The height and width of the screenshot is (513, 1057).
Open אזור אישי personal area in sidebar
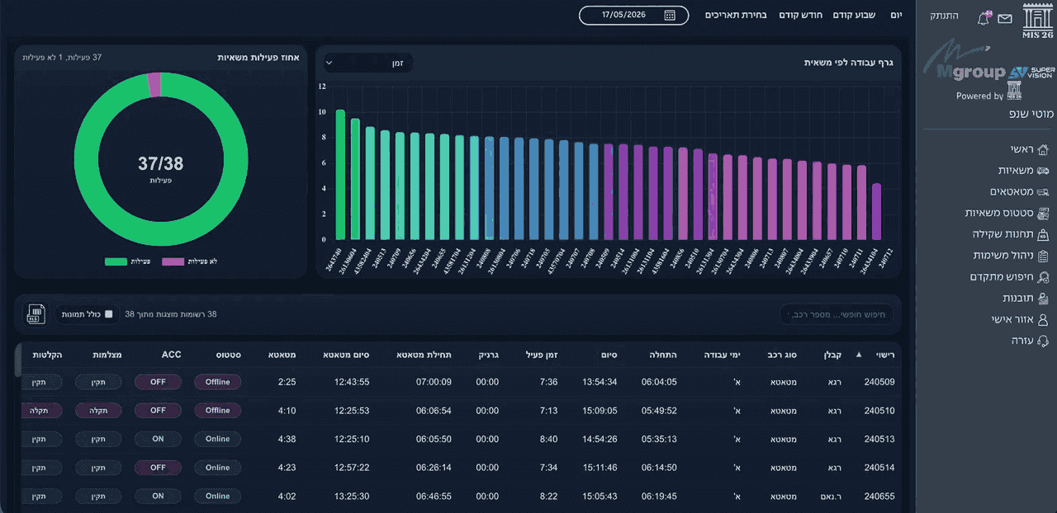pos(1020,319)
